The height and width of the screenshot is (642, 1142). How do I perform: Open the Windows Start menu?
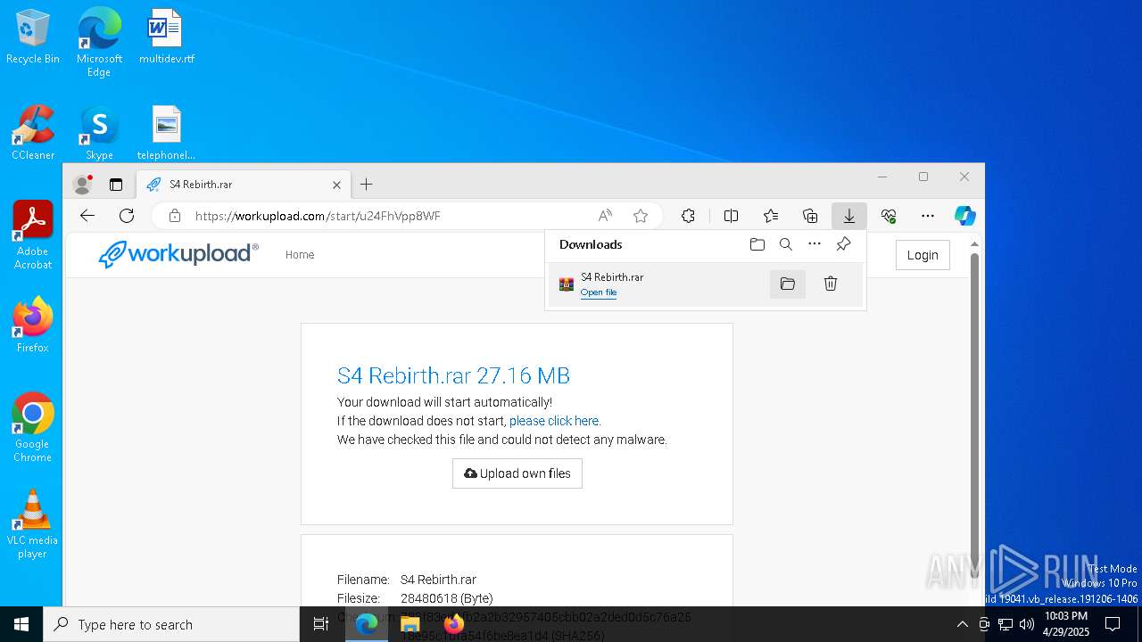point(21,624)
